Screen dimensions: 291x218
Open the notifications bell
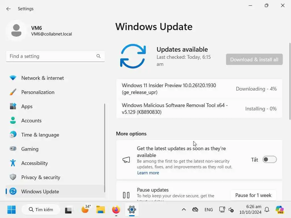point(267,209)
